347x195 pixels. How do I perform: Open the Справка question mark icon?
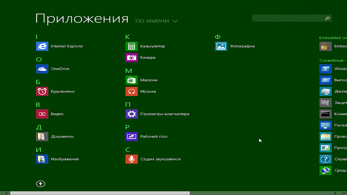coord(326,159)
